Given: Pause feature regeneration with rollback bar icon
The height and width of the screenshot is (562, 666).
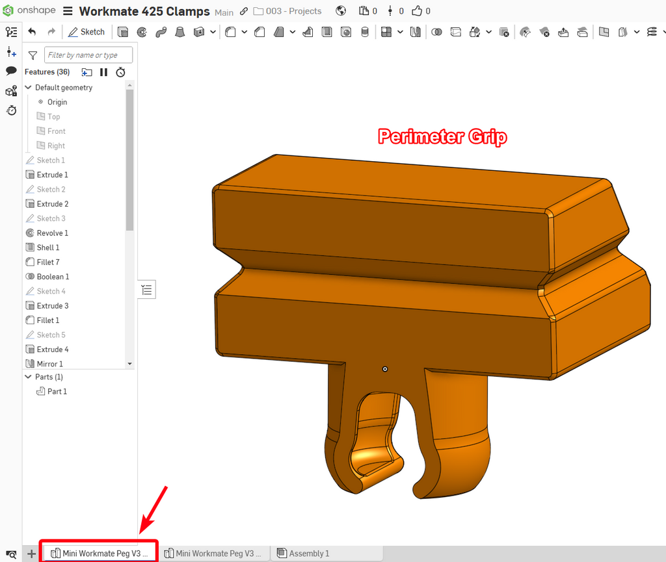Looking at the screenshot, I should click(x=103, y=72).
